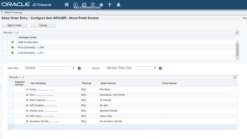Open the Actions dropdown
The height and width of the screenshot is (139, 247).
(131, 68)
